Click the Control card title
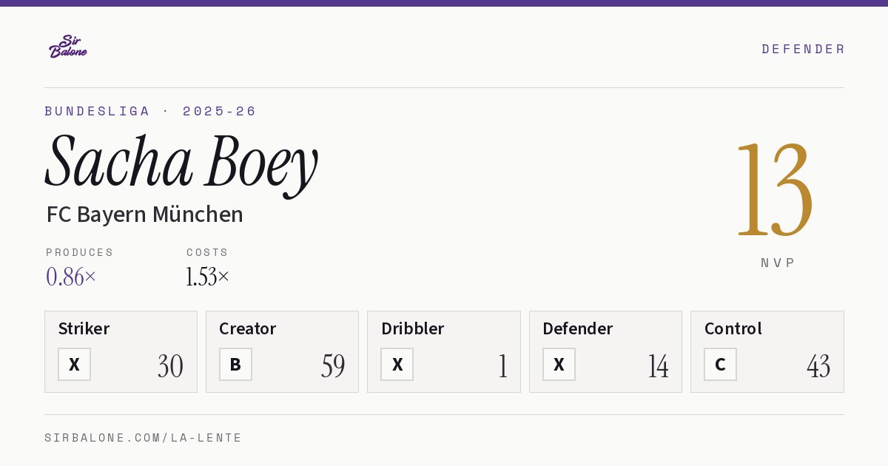Screen dimensions: 888x466 click(733, 328)
